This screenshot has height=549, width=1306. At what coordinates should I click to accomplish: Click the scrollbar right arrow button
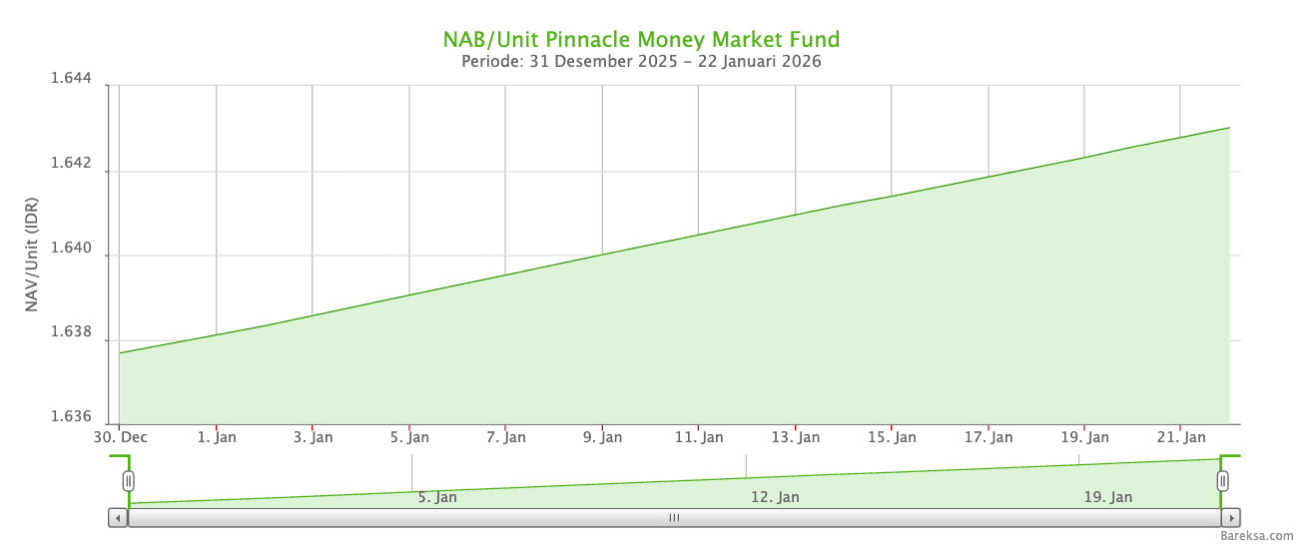tap(1231, 518)
